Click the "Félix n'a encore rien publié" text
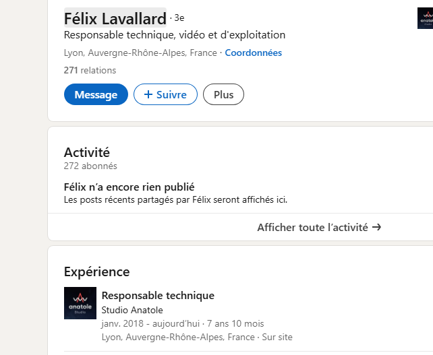The width and height of the screenshot is (433, 355). 133,187
